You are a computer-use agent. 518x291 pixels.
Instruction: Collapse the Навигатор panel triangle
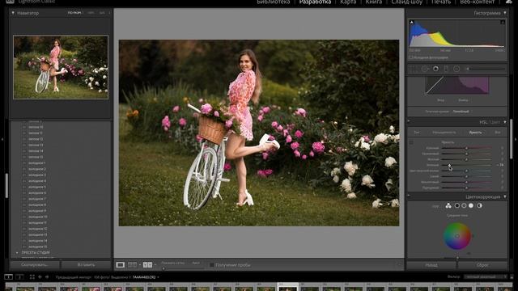pyautogui.click(x=13, y=13)
